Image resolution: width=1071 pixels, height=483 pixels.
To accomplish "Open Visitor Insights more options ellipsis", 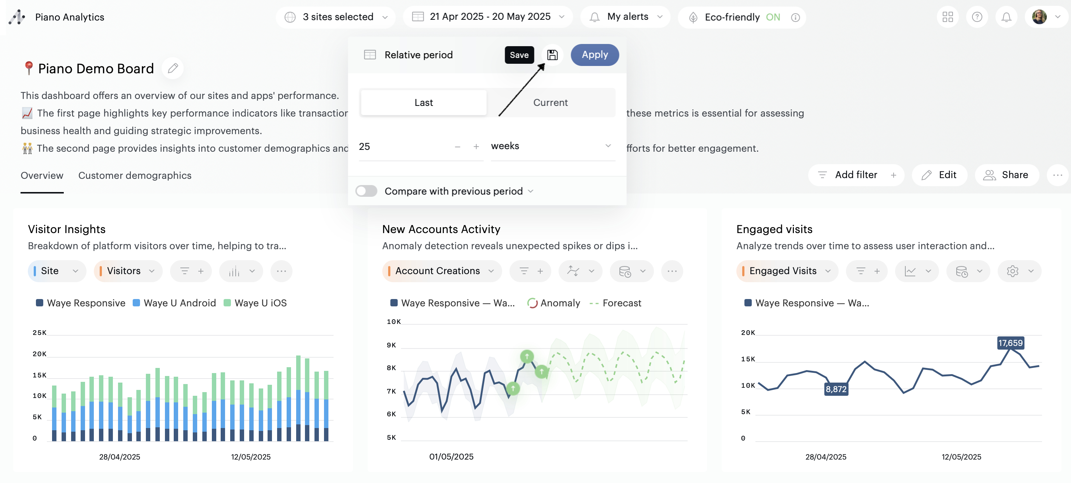I will point(281,271).
